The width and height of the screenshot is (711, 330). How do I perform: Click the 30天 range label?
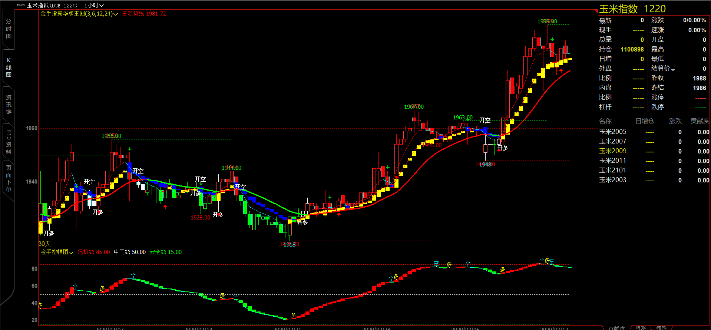point(44,244)
